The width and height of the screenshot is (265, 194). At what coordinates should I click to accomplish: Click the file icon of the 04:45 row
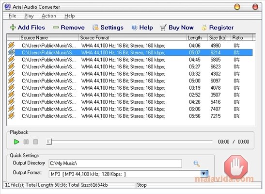point(11,59)
